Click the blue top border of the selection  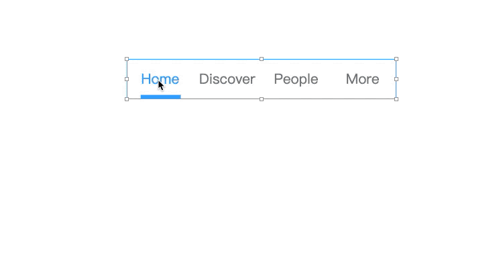coord(194,59)
